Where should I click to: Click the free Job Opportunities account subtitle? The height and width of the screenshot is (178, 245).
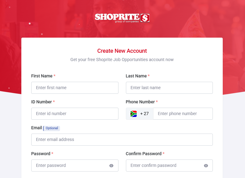tap(122, 60)
